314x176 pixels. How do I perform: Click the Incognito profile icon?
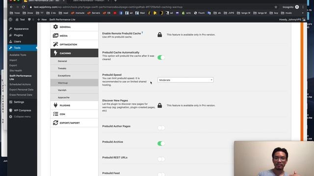tap(297, 7)
